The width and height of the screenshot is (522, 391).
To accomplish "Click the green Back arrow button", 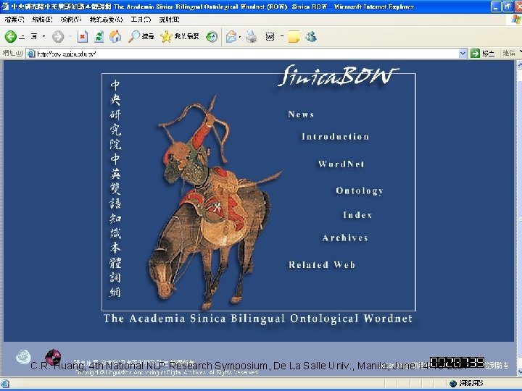I will [x=11, y=36].
